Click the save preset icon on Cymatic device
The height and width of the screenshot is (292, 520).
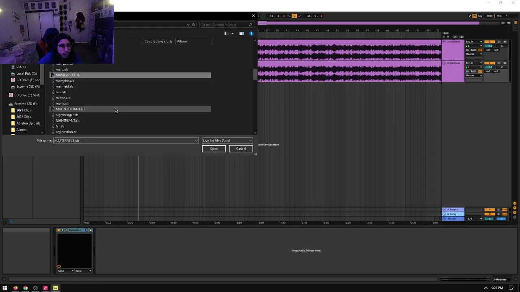[x=91, y=230]
